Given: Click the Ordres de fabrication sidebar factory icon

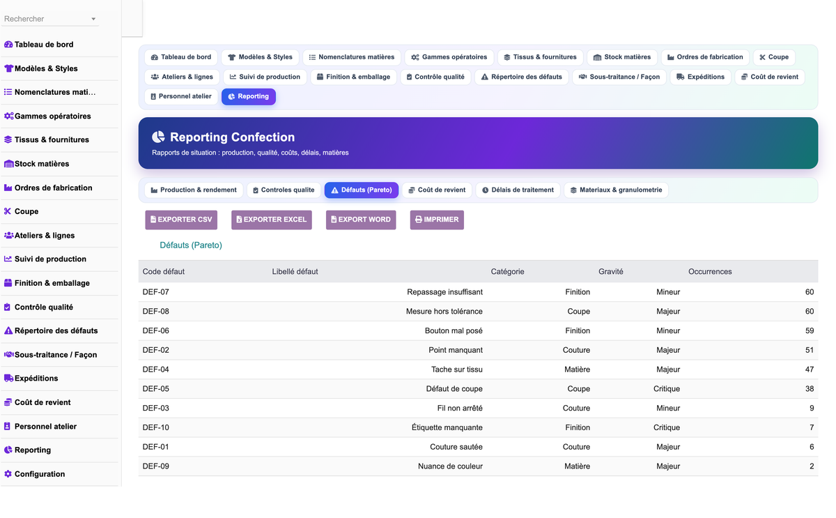Looking at the screenshot, I should pyautogui.click(x=8, y=188).
